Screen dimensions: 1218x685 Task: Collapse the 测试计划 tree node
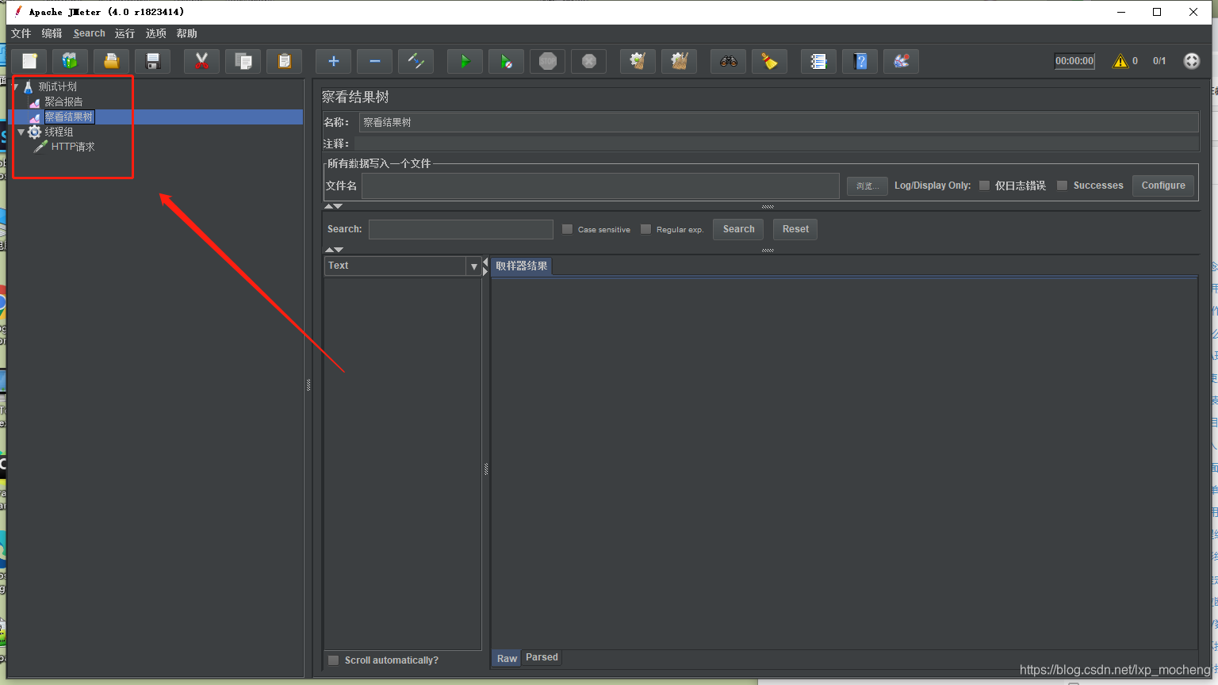click(17, 86)
